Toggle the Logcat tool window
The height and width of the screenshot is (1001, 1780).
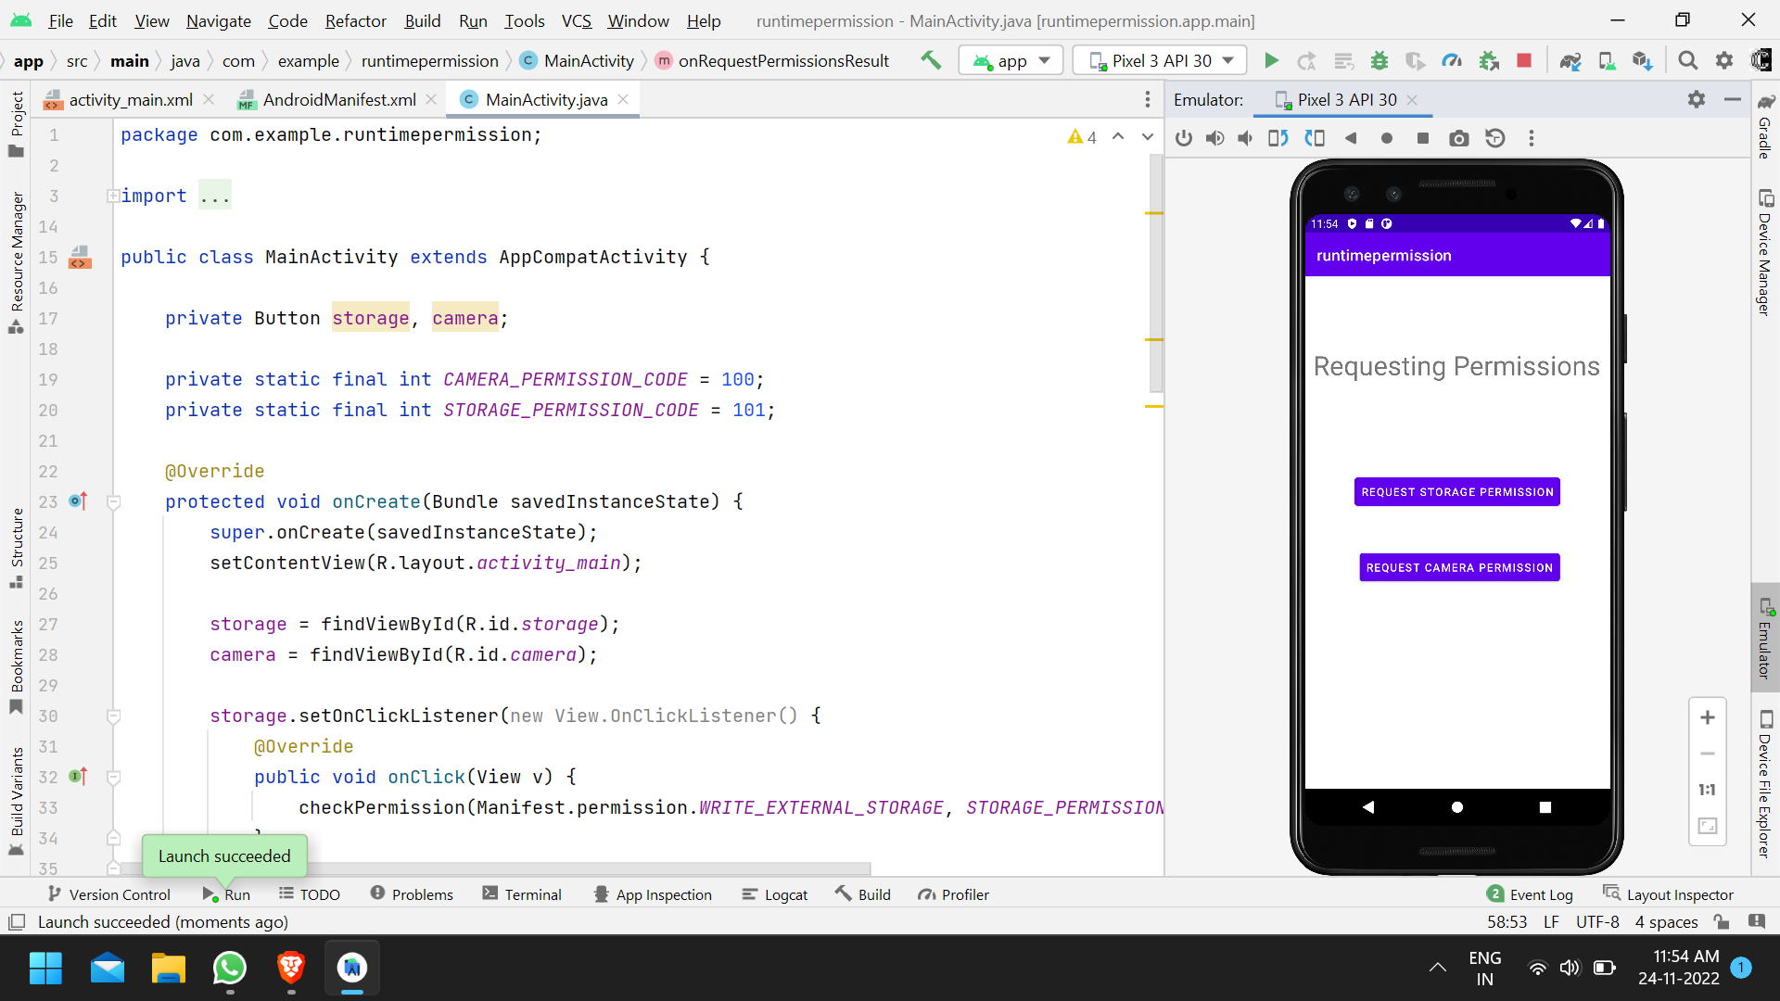pos(775,894)
